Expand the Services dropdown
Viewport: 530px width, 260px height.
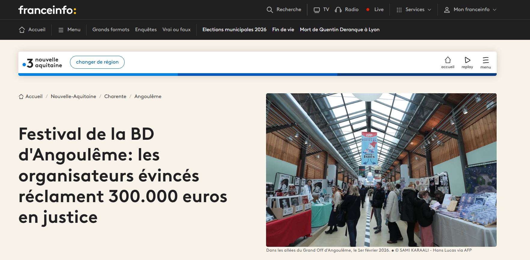[414, 10]
